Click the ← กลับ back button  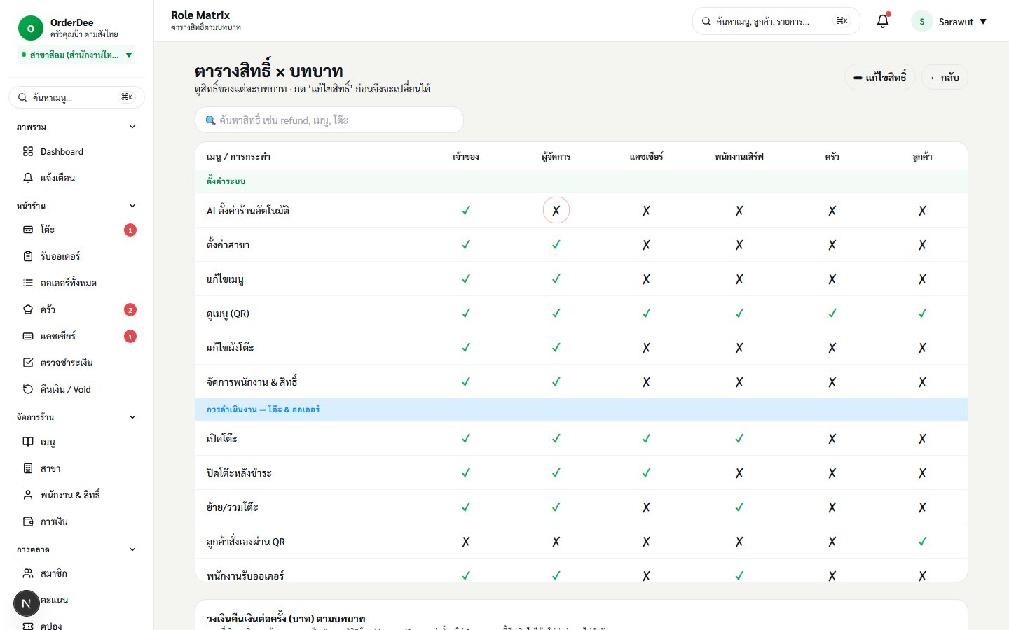[x=945, y=77]
